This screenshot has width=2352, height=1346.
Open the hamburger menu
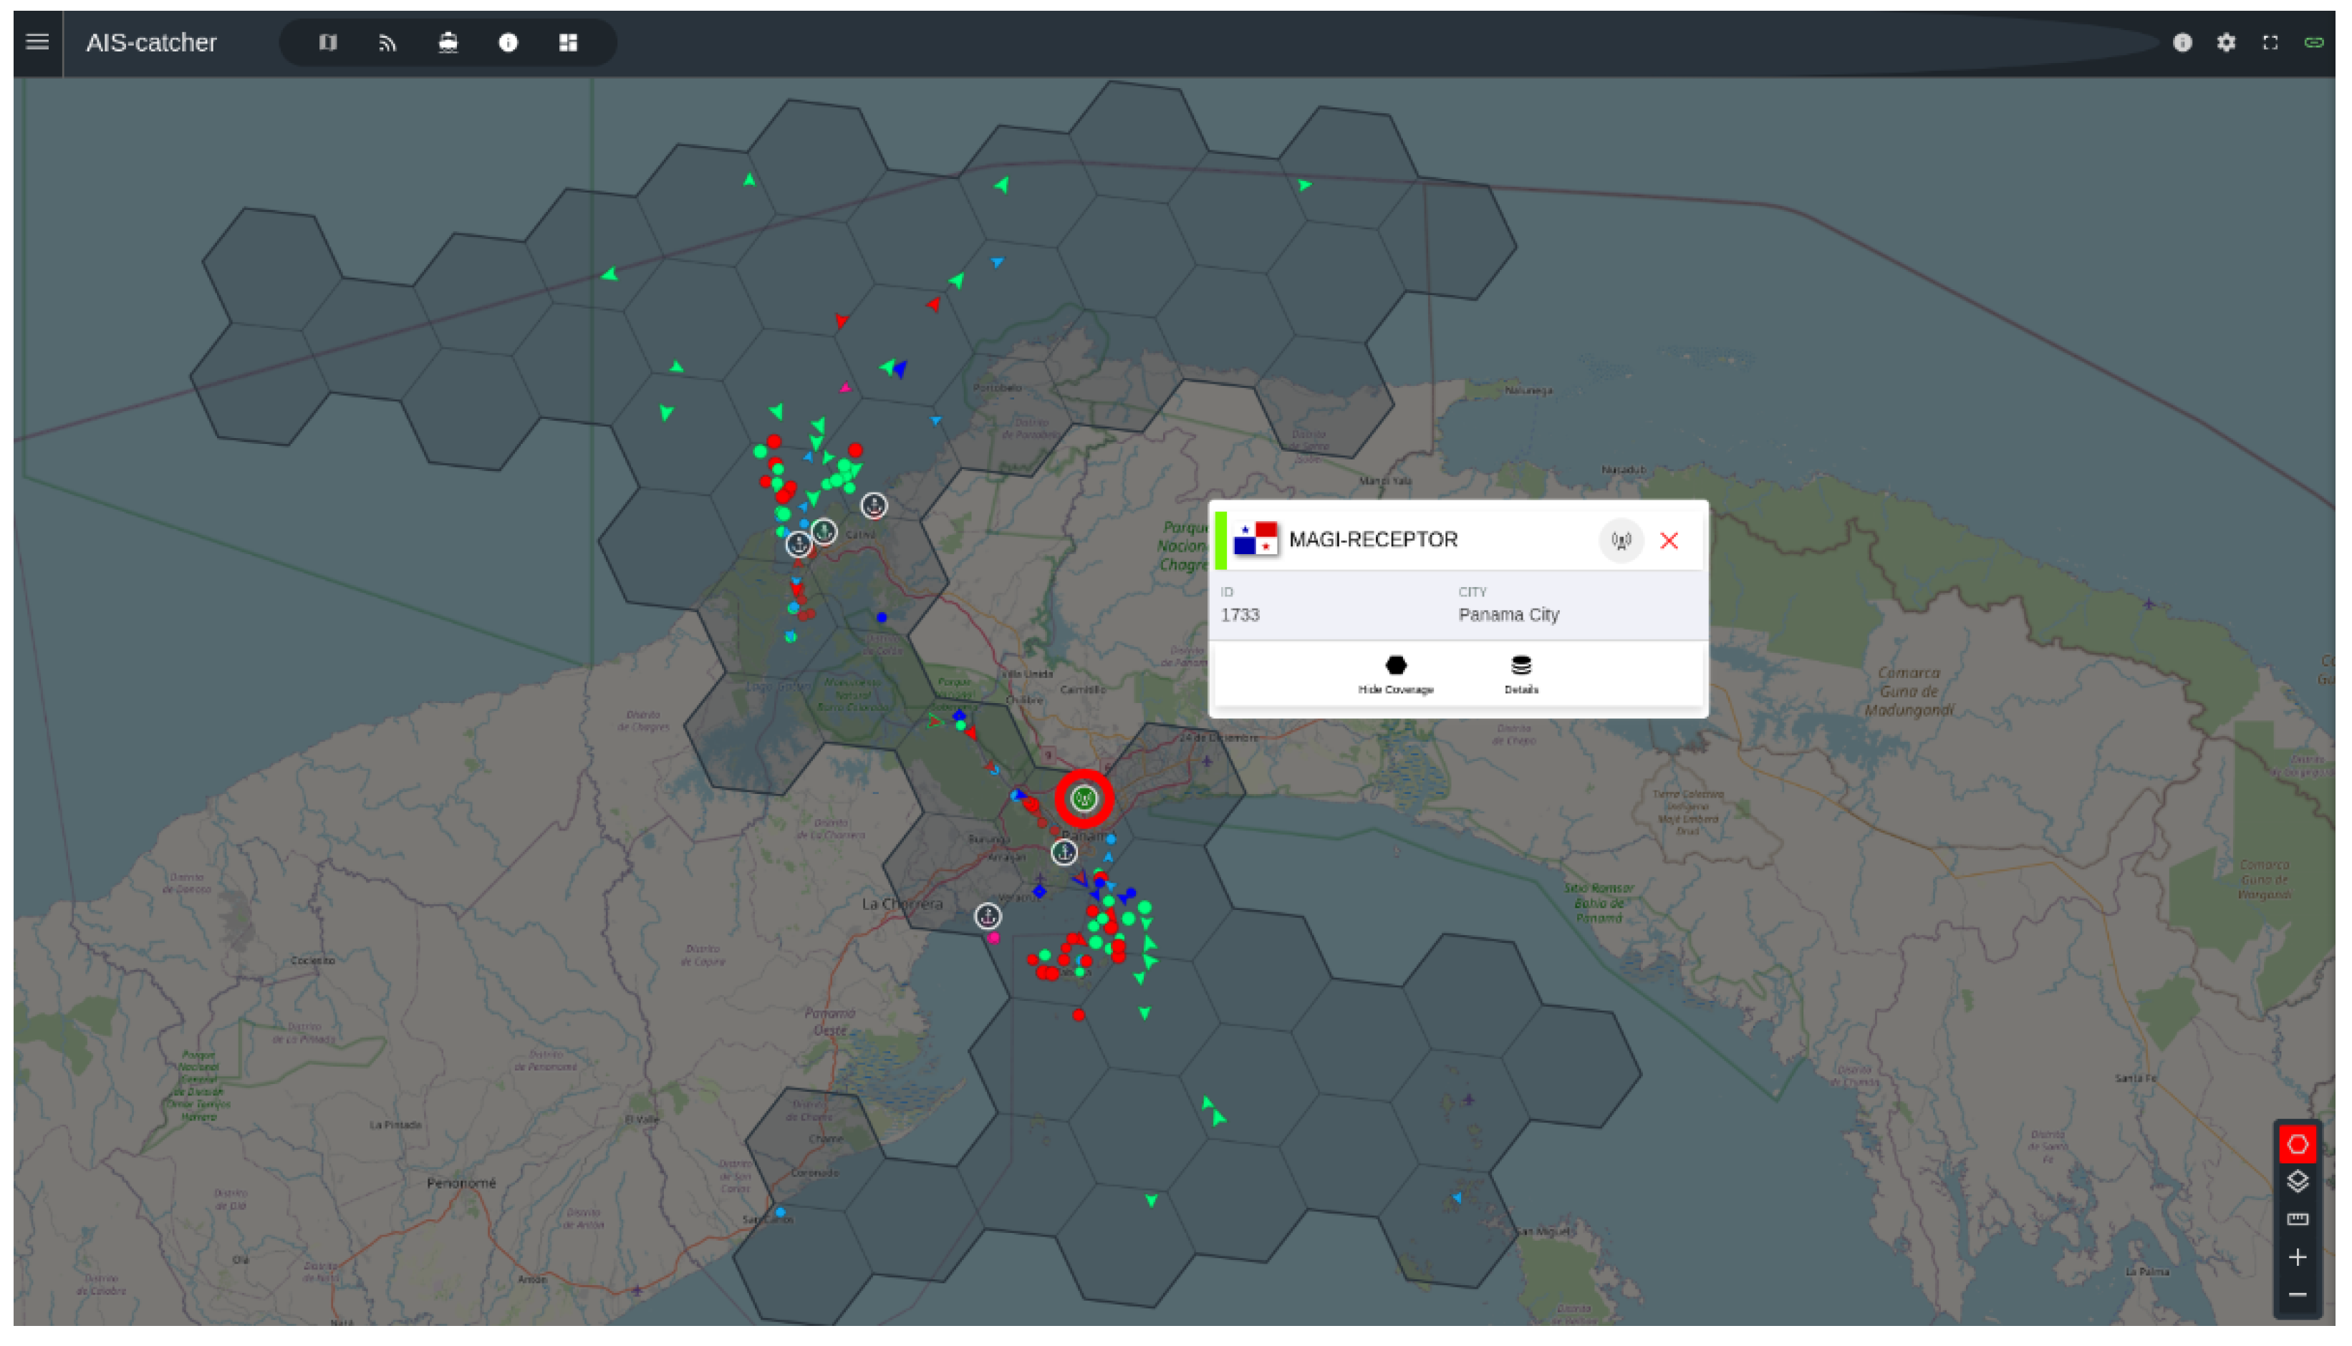click(x=37, y=42)
